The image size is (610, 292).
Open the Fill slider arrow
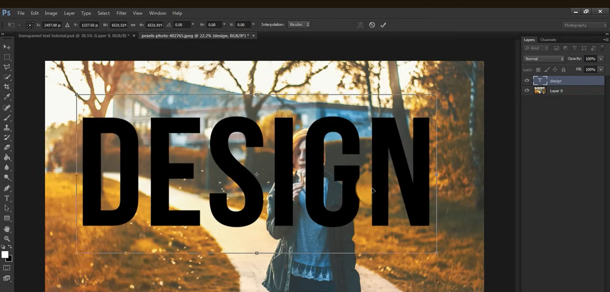click(x=601, y=70)
